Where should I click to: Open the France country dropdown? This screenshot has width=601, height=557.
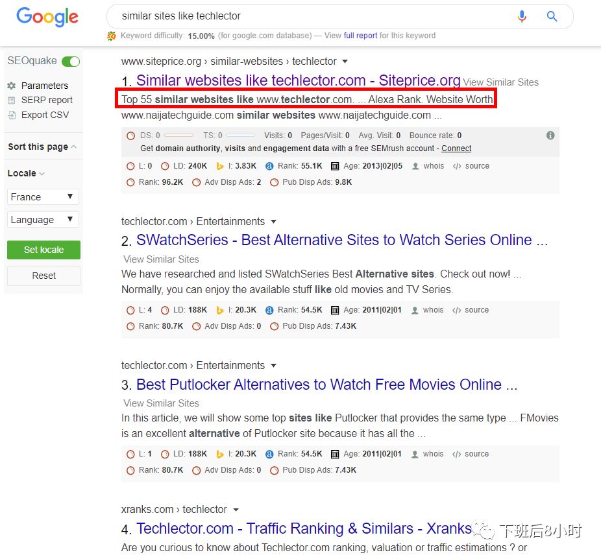tap(43, 196)
